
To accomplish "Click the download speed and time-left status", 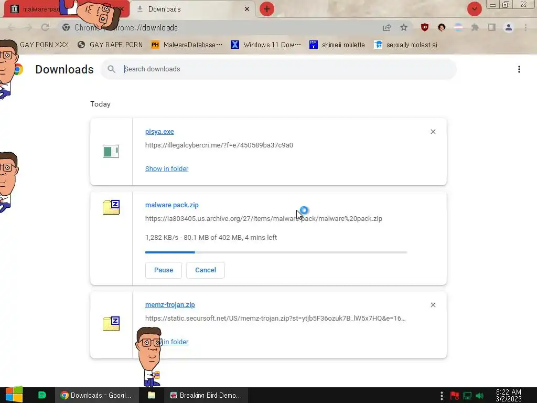I will tap(211, 238).
